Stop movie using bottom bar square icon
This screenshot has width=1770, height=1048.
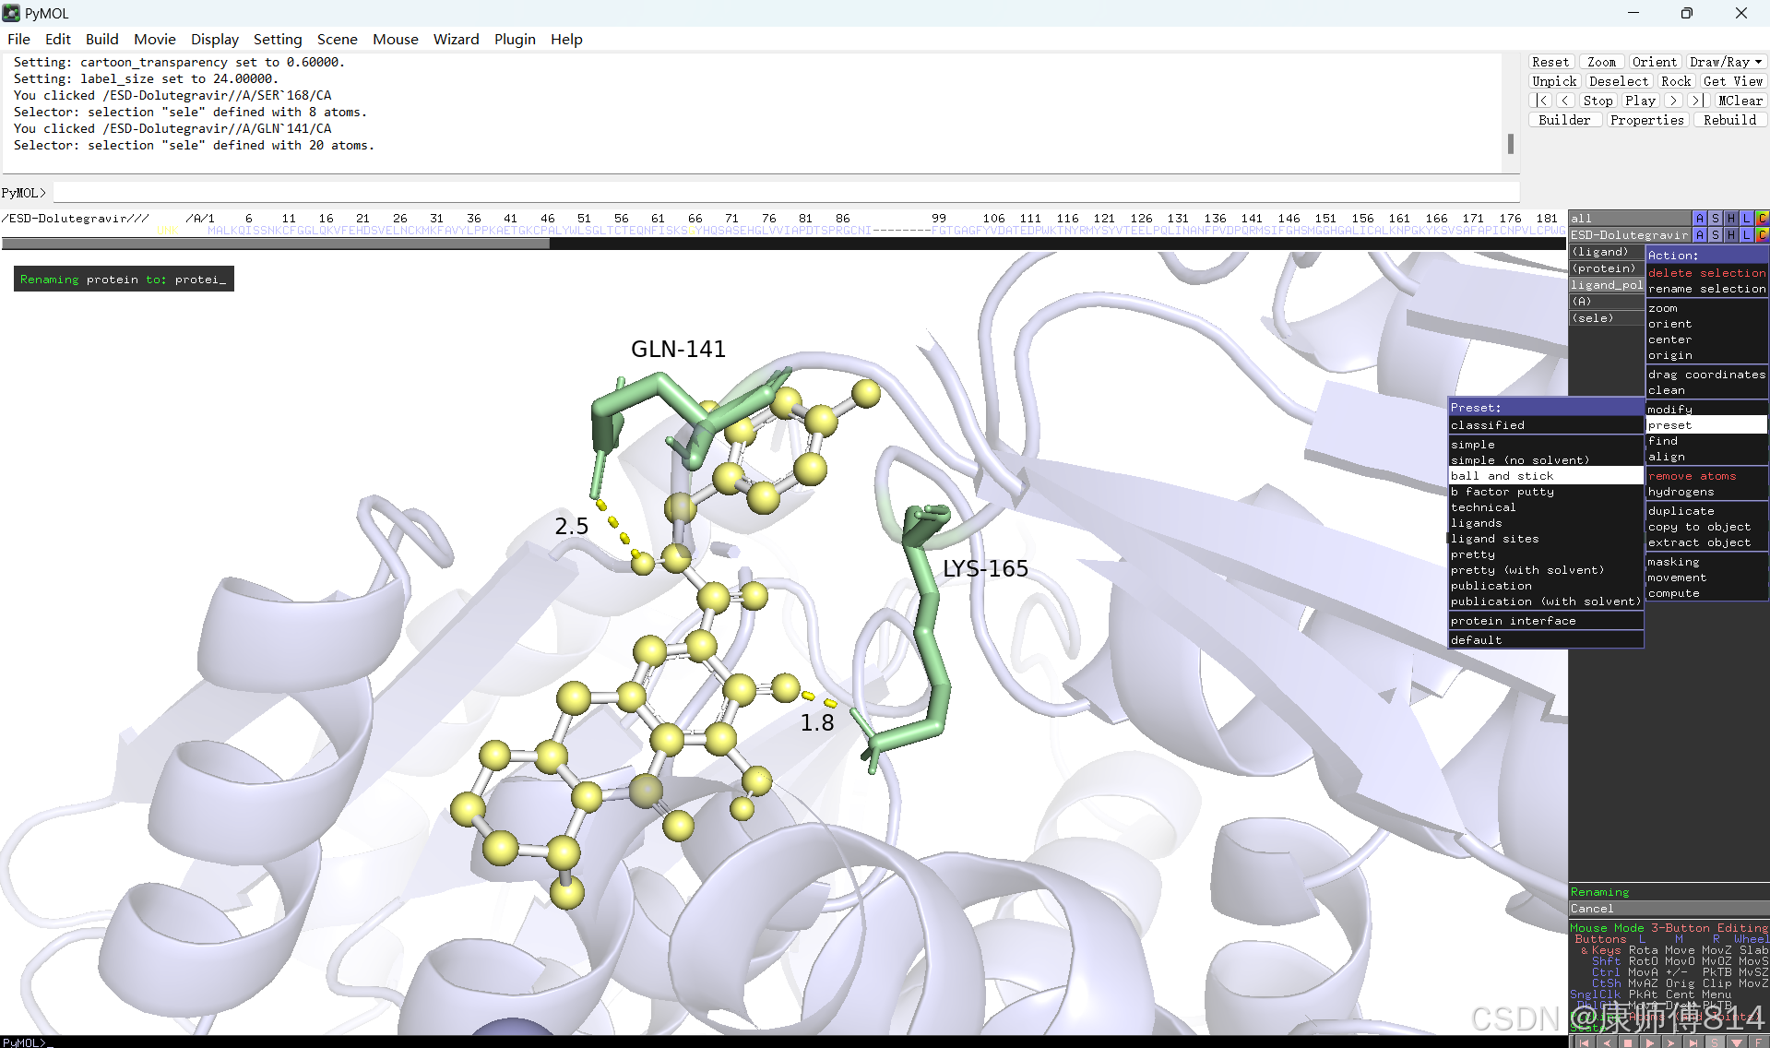coord(1628,1042)
